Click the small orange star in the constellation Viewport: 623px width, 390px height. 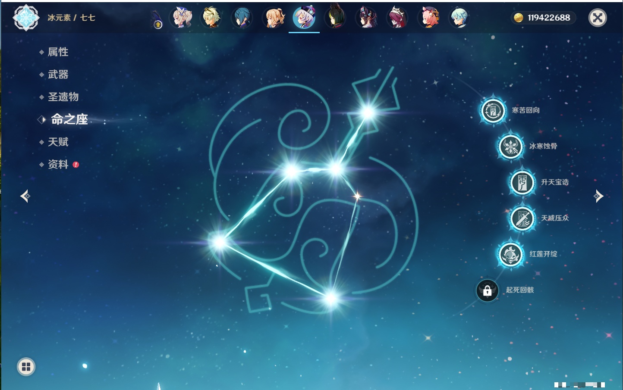[357, 197]
